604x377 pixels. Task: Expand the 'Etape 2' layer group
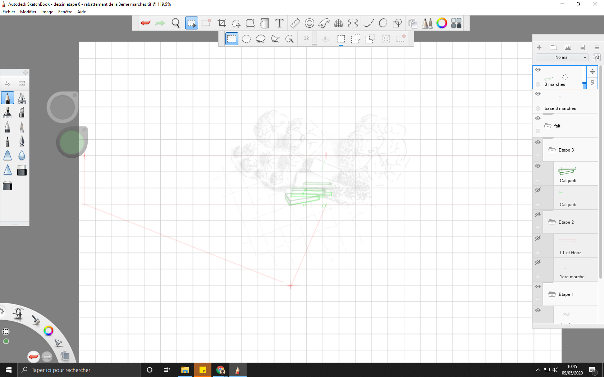pyautogui.click(x=552, y=222)
